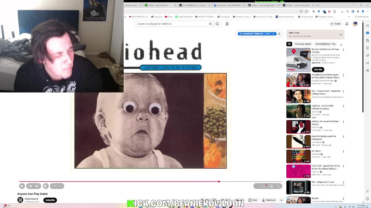Seek on the red video progress bar
Viewport: 371px width, 208px height.
point(150,182)
